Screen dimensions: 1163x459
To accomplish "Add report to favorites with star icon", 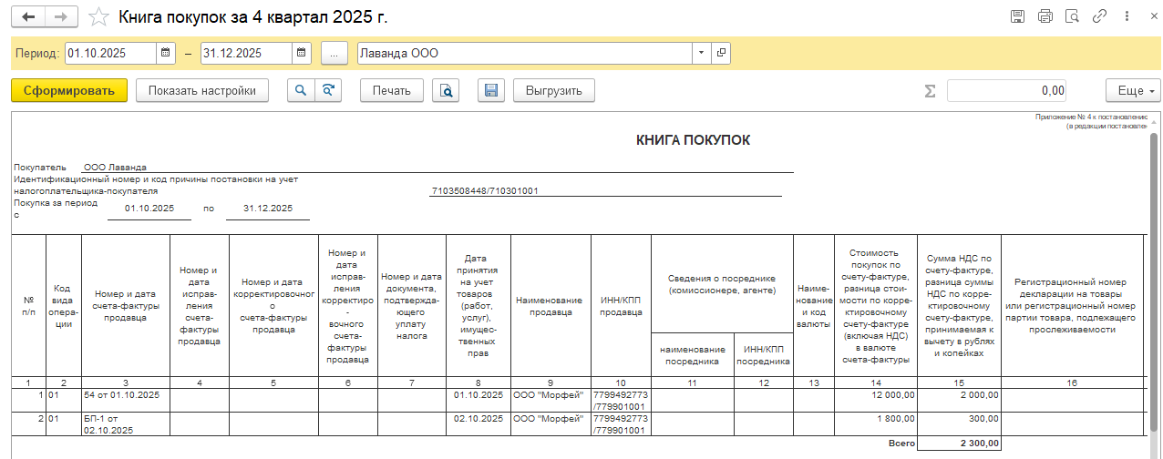I will click(x=99, y=17).
